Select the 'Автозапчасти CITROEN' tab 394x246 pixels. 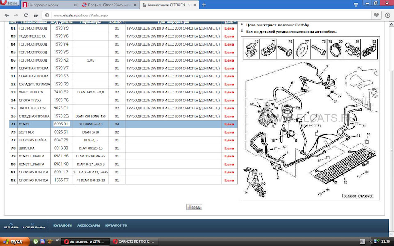pos(169,5)
